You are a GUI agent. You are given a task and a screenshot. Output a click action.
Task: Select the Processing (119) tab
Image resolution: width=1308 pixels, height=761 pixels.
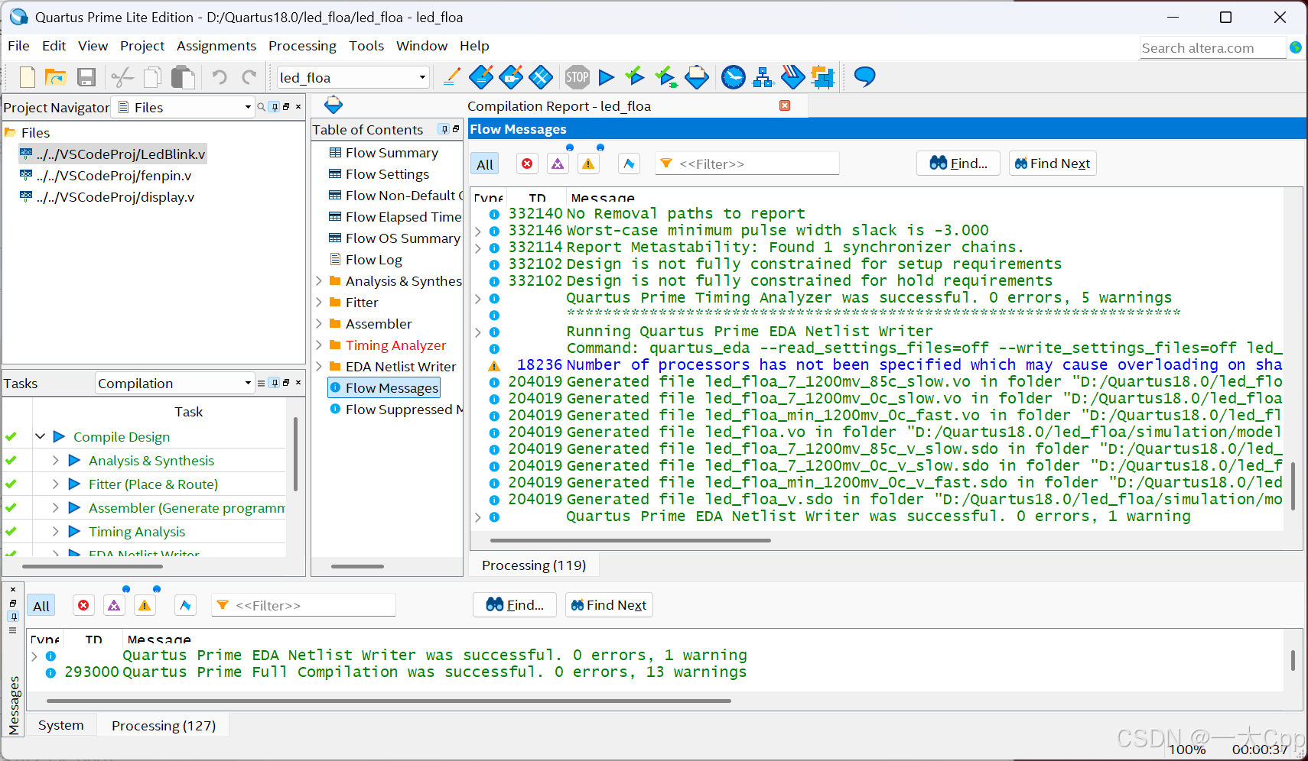pyautogui.click(x=534, y=565)
